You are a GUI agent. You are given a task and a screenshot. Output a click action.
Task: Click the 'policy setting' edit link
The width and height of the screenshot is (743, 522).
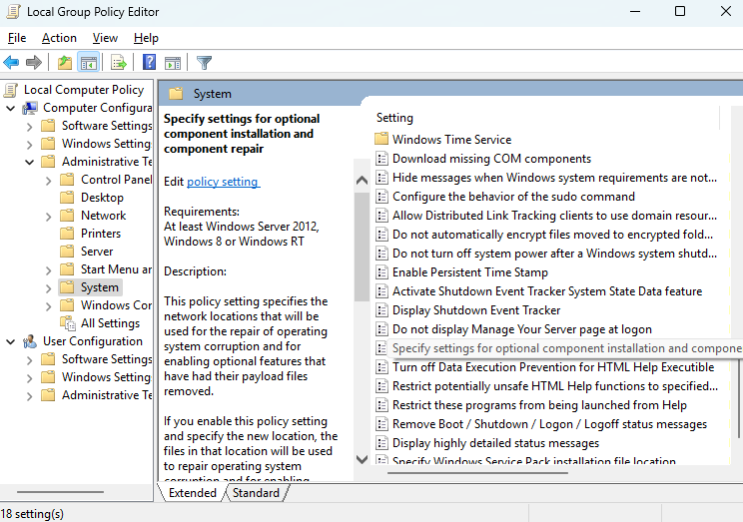pos(223,182)
